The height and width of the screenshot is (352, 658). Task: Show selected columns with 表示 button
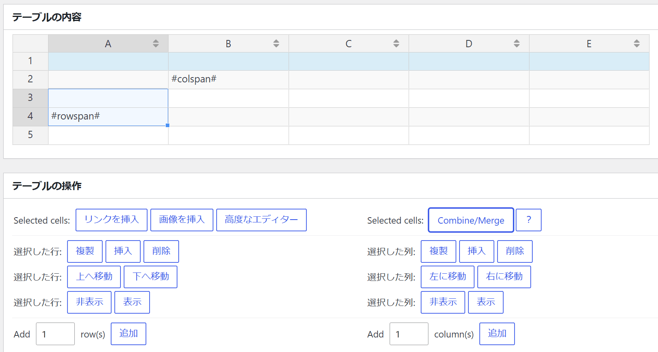tap(485, 302)
